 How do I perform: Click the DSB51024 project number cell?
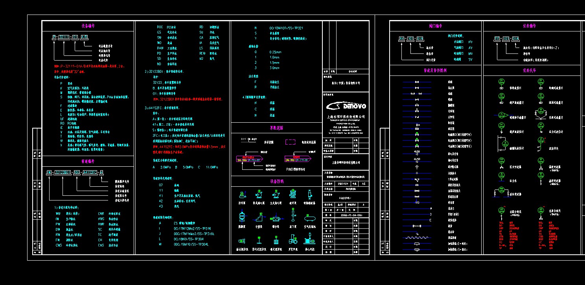click(343, 184)
